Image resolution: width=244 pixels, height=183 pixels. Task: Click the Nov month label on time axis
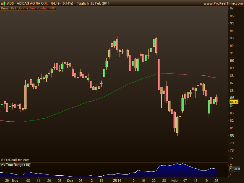[x=15, y=181]
